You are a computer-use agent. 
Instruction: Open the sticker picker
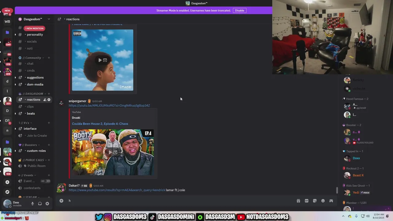click(315, 201)
